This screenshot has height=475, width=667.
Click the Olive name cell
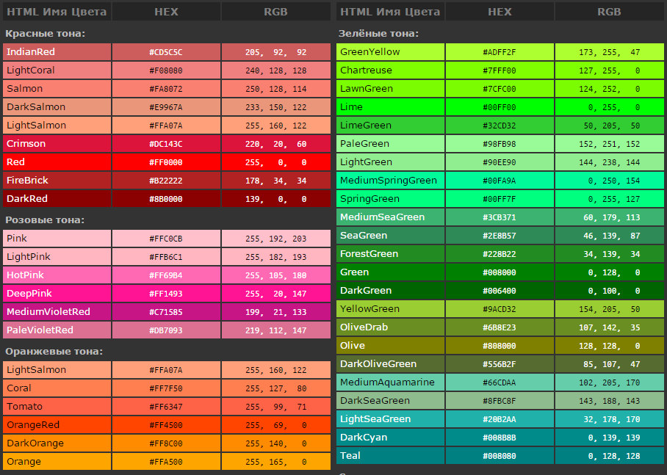pos(391,345)
